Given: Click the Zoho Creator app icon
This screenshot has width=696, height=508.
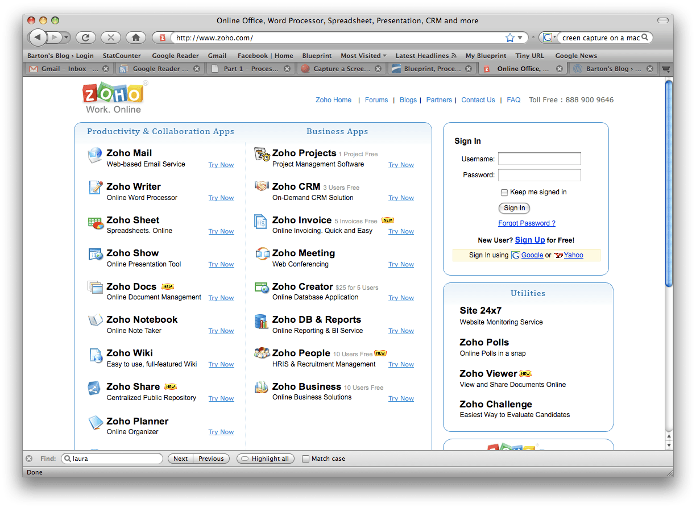Looking at the screenshot, I should (262, 287).
